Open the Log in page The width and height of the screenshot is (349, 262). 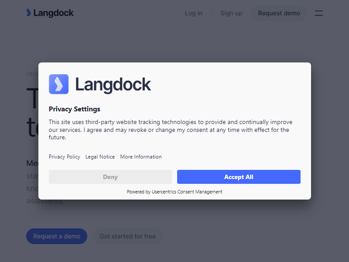click(x=193, y=13)
